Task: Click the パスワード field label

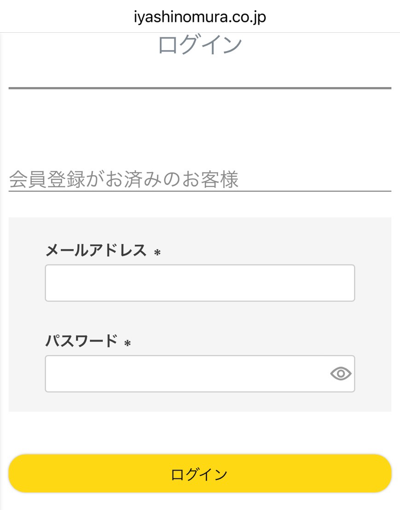Action: (81, 341)
